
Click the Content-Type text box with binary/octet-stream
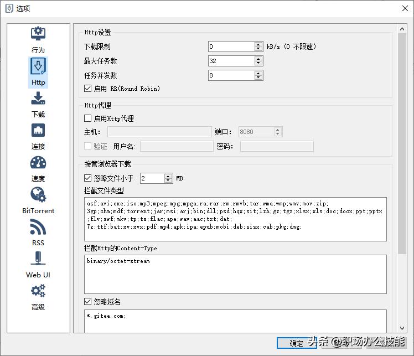[236, 275]
